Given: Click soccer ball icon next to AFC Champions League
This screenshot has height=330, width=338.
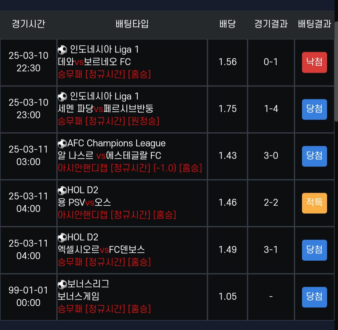Looking at the screenshot, I should 63,144.
